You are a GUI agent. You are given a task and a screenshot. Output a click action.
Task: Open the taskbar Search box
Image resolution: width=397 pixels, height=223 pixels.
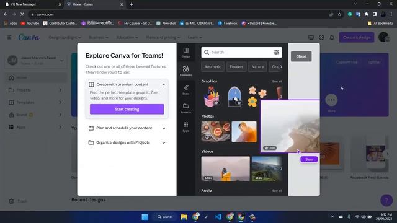pos(164,217)
